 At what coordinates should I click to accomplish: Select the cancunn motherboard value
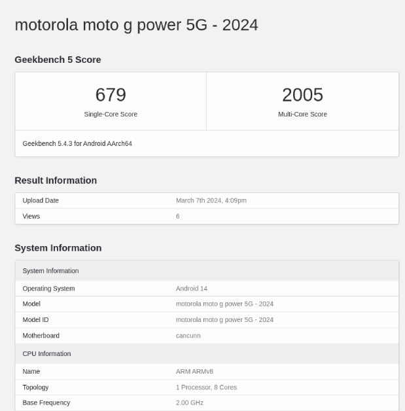pyautogui.click(x=188, y=336)
